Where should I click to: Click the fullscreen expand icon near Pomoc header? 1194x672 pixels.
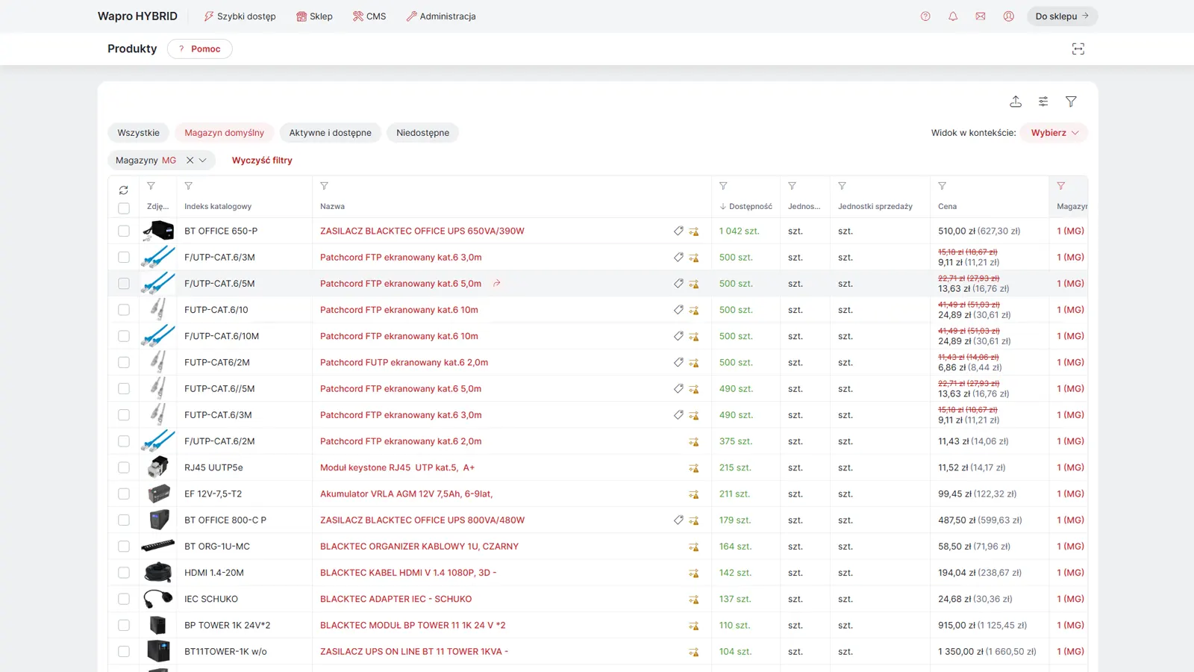click(x=1078, y=49)
